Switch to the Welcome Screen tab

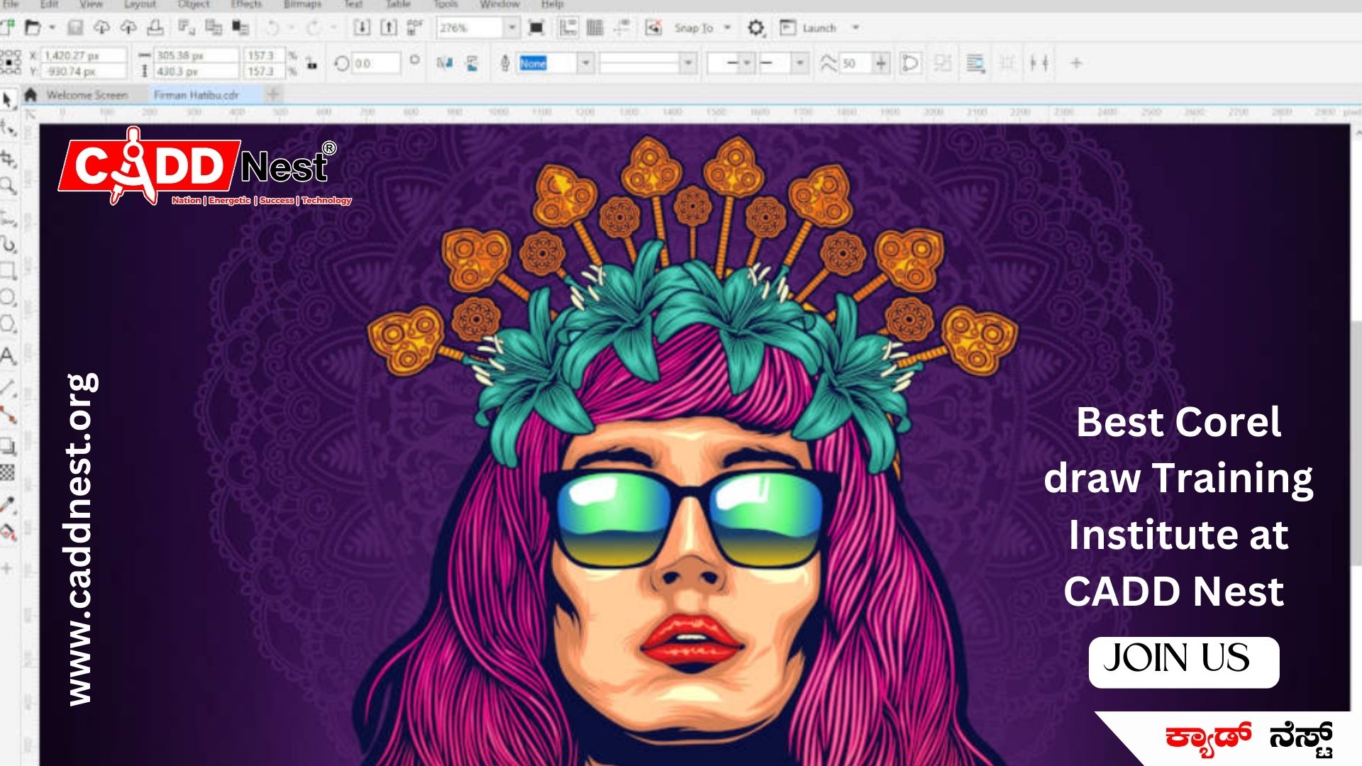coord(87,94)
